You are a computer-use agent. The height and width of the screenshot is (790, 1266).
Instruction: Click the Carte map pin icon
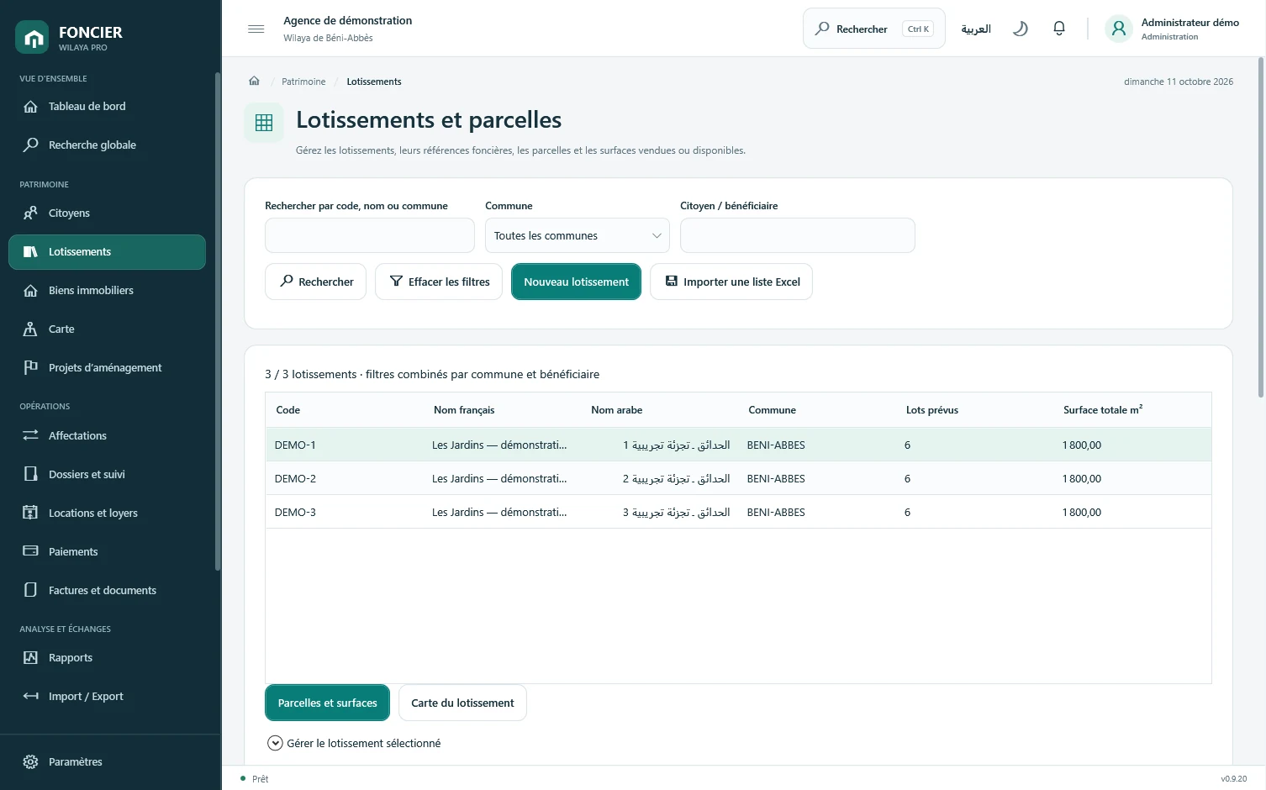[31, 329]
